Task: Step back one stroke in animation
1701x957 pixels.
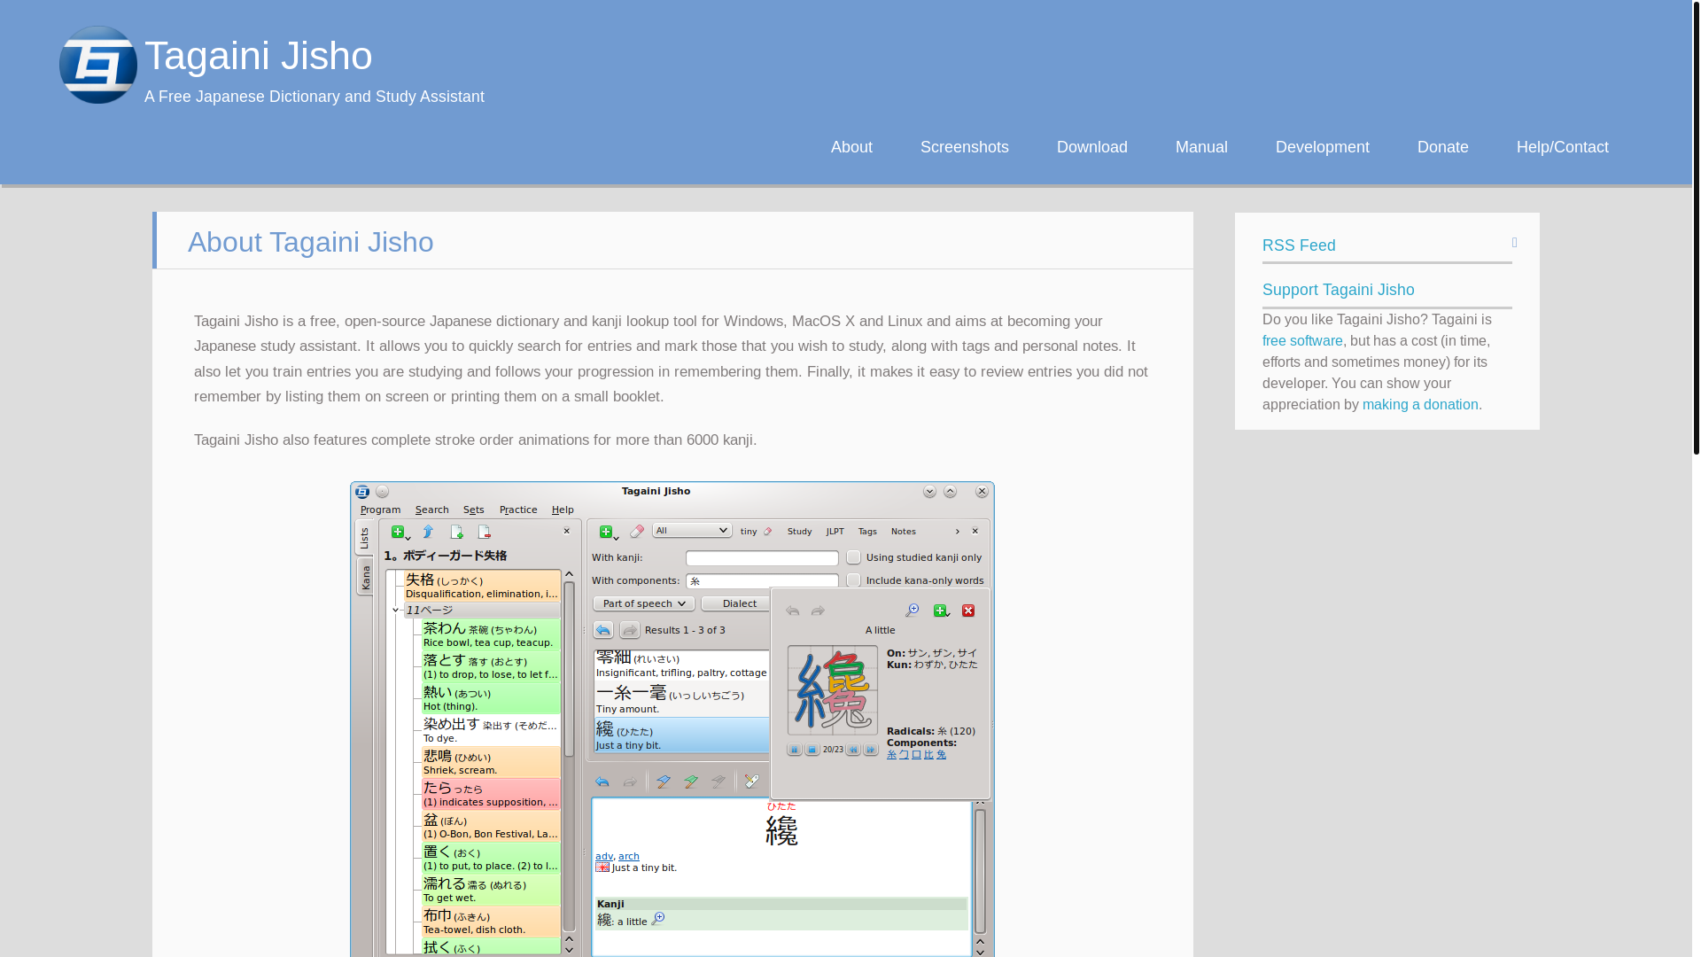Action: 853,750
